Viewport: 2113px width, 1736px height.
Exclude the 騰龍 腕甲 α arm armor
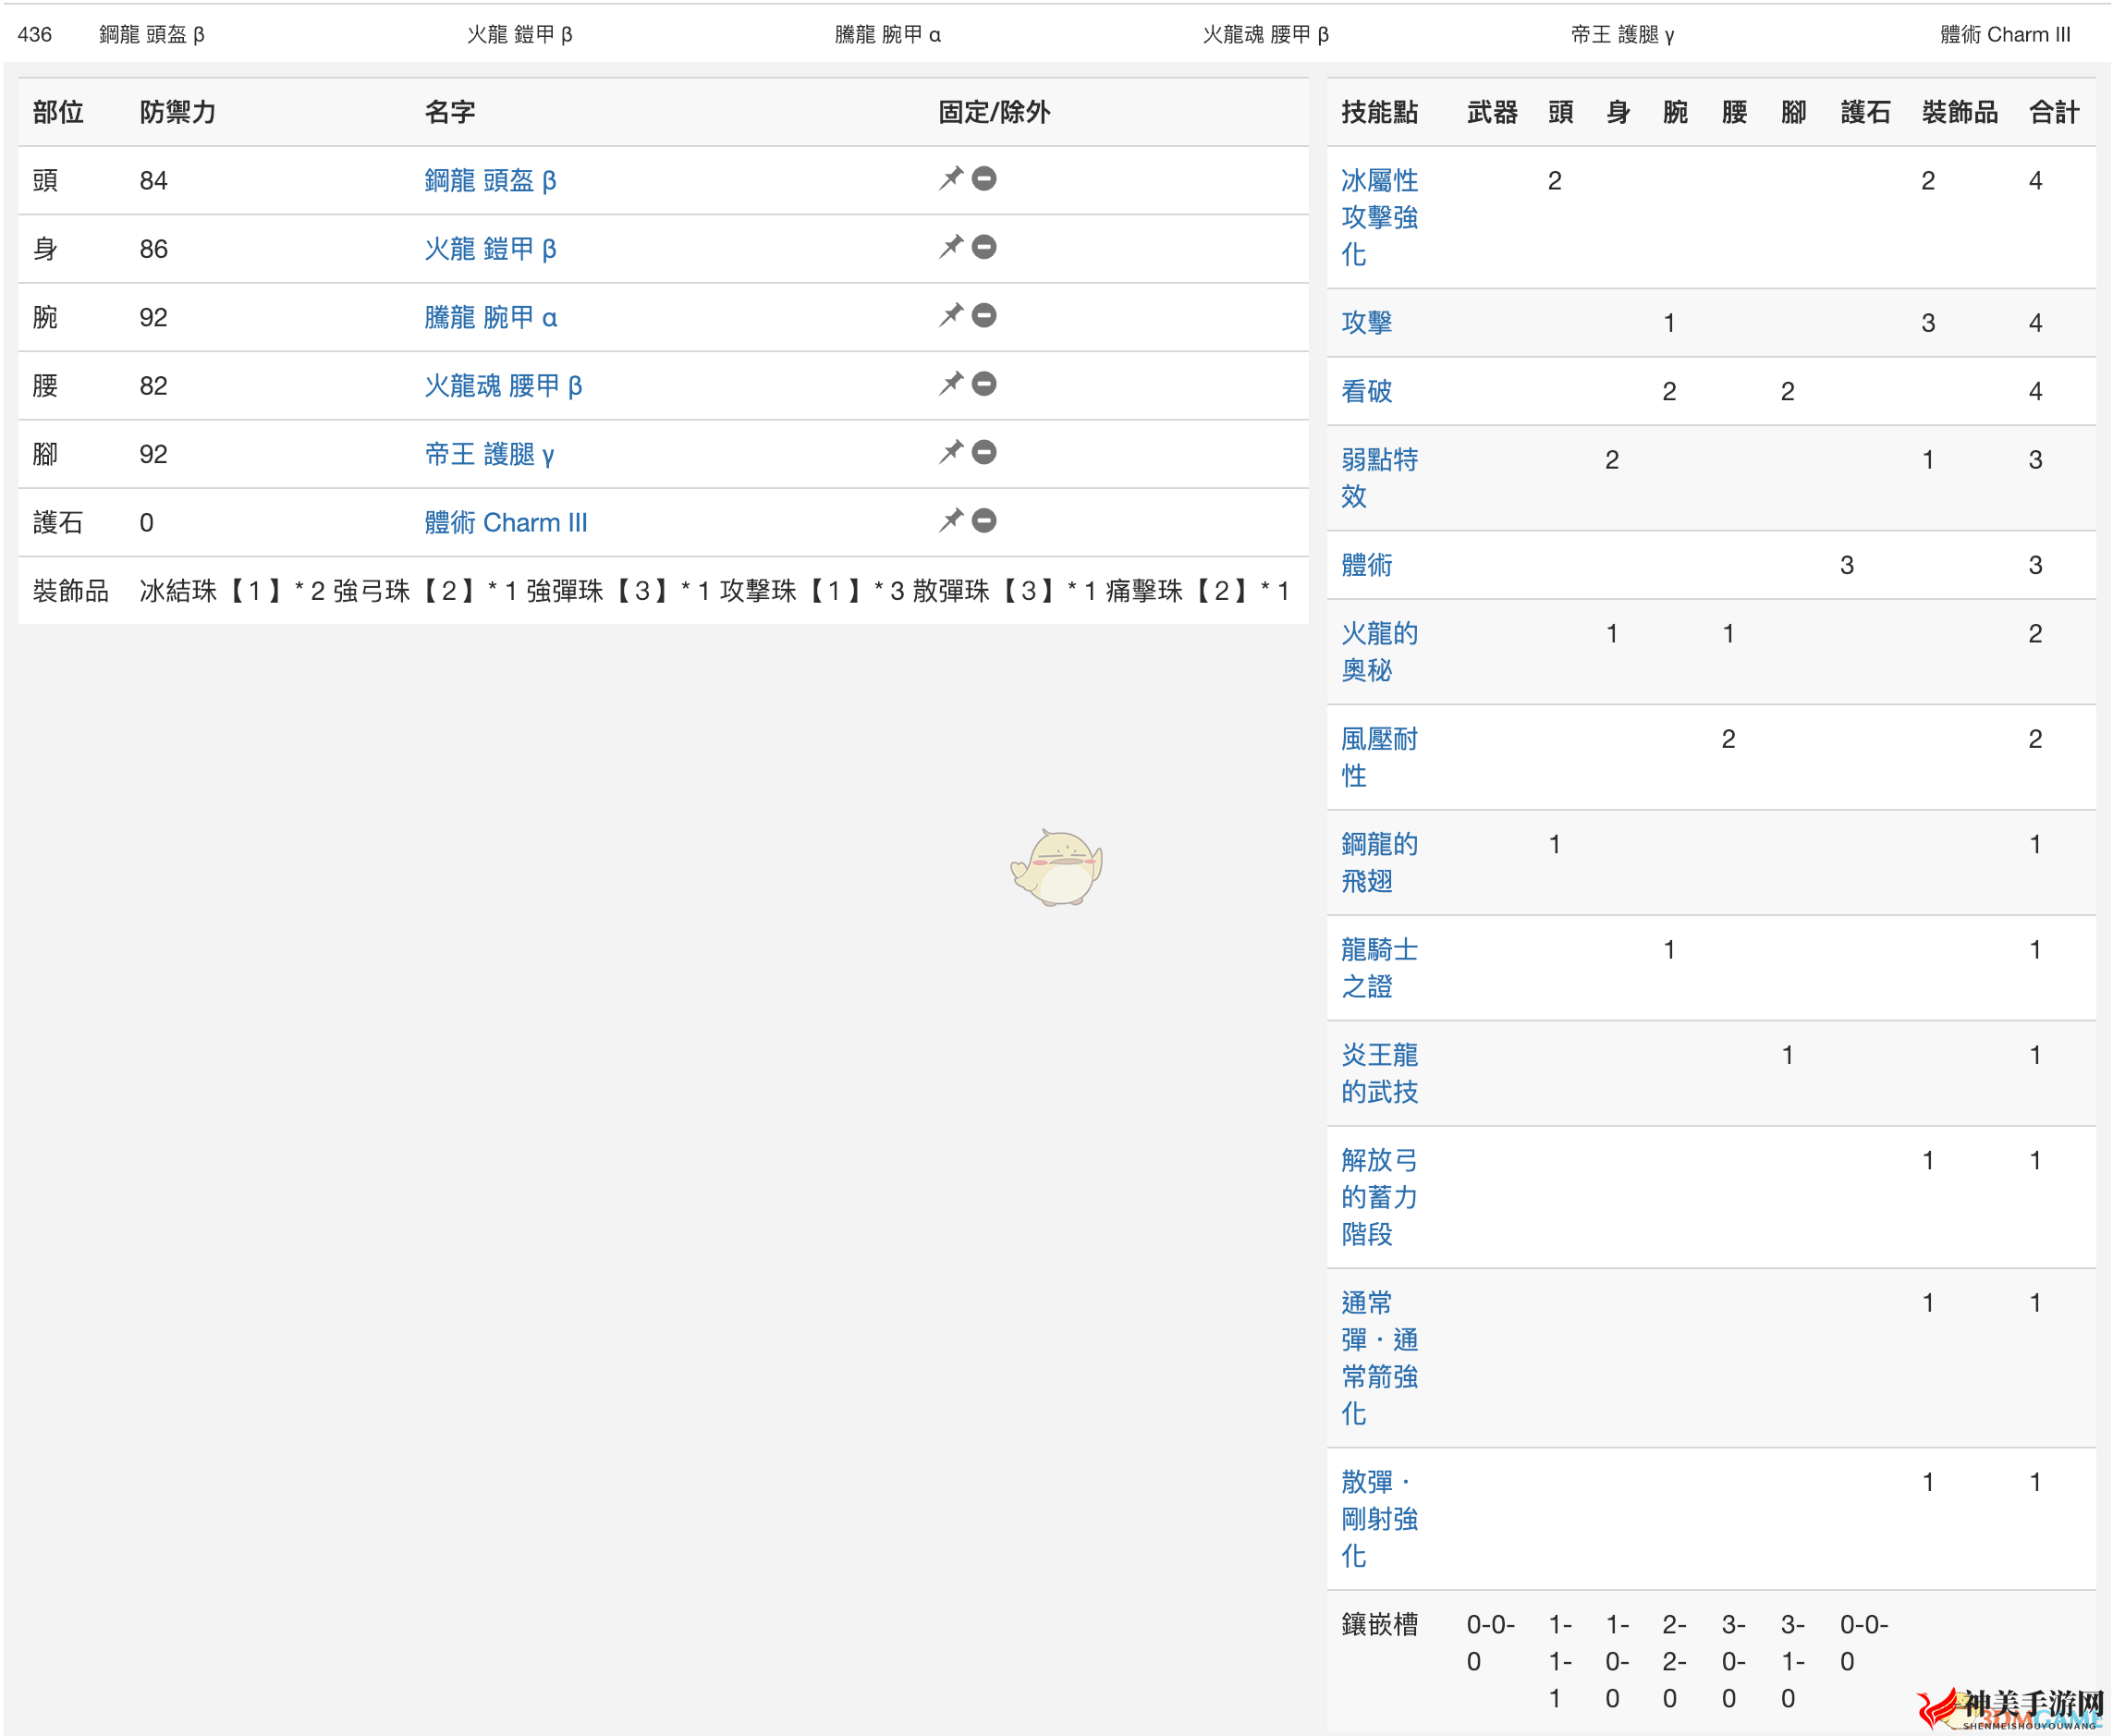(x=984, y=316)
